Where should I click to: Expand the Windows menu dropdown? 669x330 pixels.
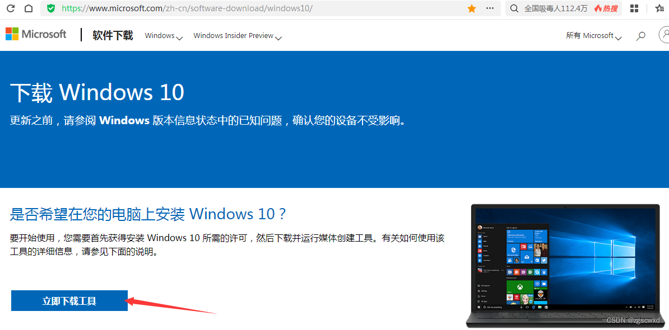[164, 36]
